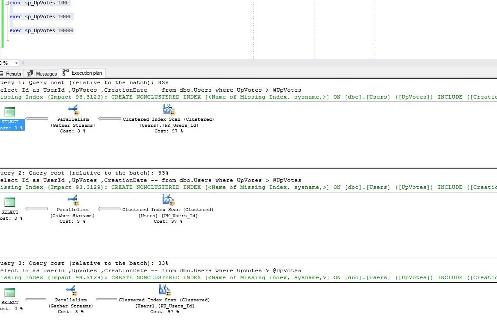Select the SELECT operator icon in Query 3

point(10,292)
